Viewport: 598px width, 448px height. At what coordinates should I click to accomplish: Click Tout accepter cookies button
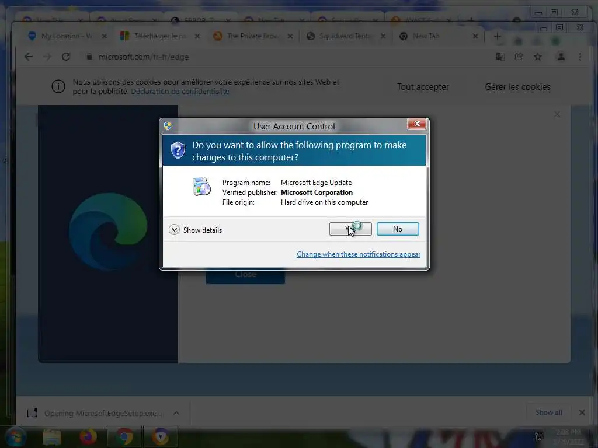pyautogui.click(x=423, y=87)
